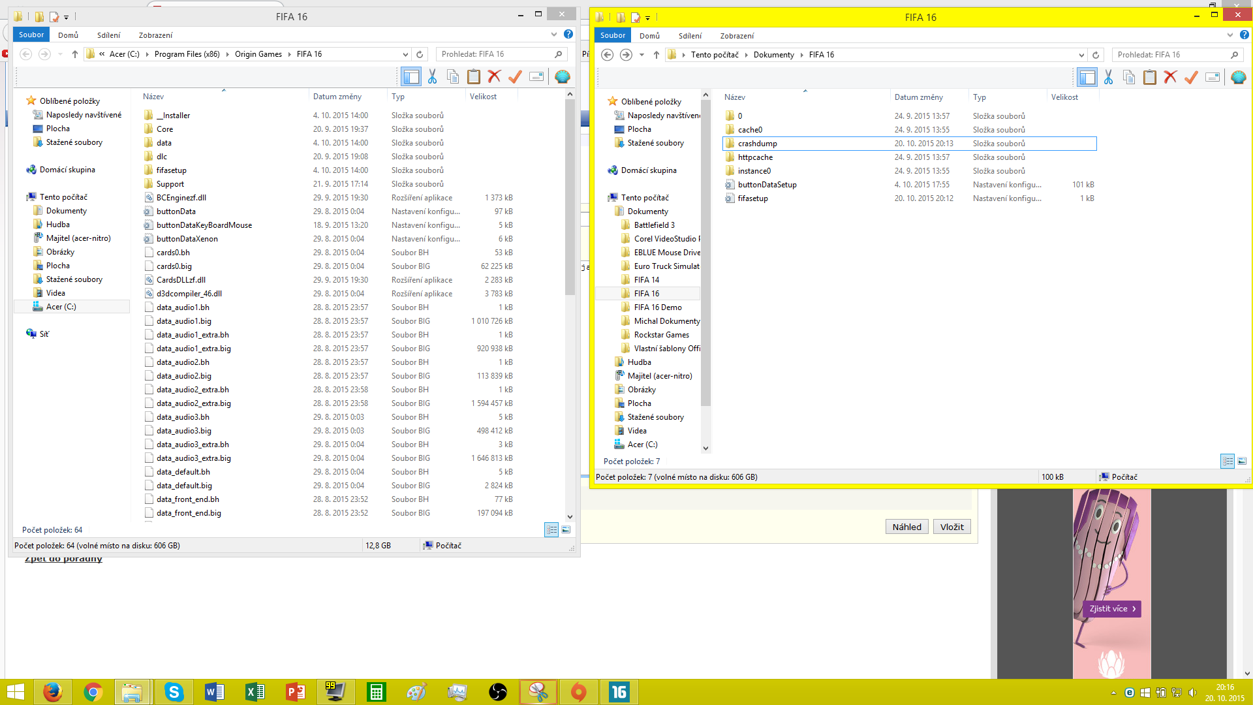The image size is (1253, 705).
Task: Open Classic Shell settings shell icon, left window
Action: [562, 77]
